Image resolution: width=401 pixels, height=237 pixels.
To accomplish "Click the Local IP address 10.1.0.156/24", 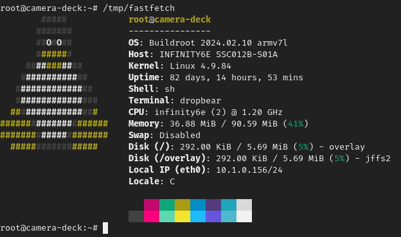I will pyautogui.click(x=249, y=170).
